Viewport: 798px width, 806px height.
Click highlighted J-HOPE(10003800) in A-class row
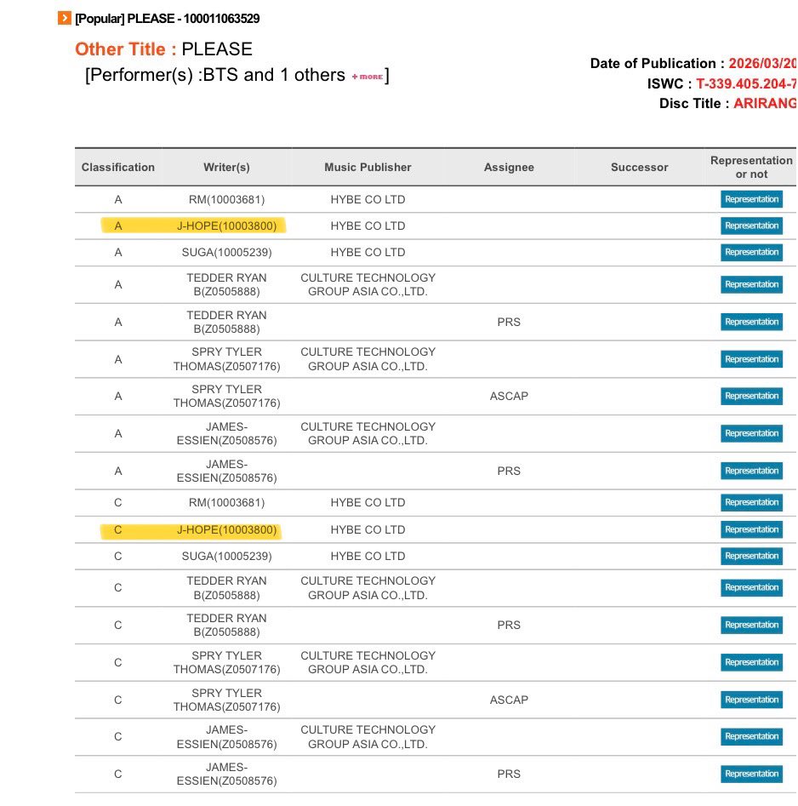coord(226,226)
